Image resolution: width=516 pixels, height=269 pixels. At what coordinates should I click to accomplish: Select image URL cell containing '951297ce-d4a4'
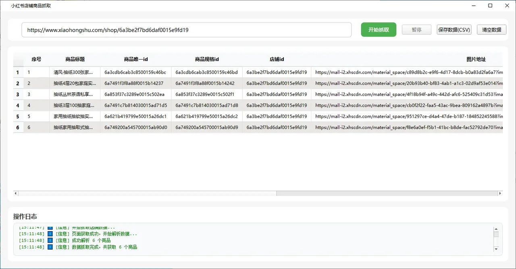click(x=407, y=116)
